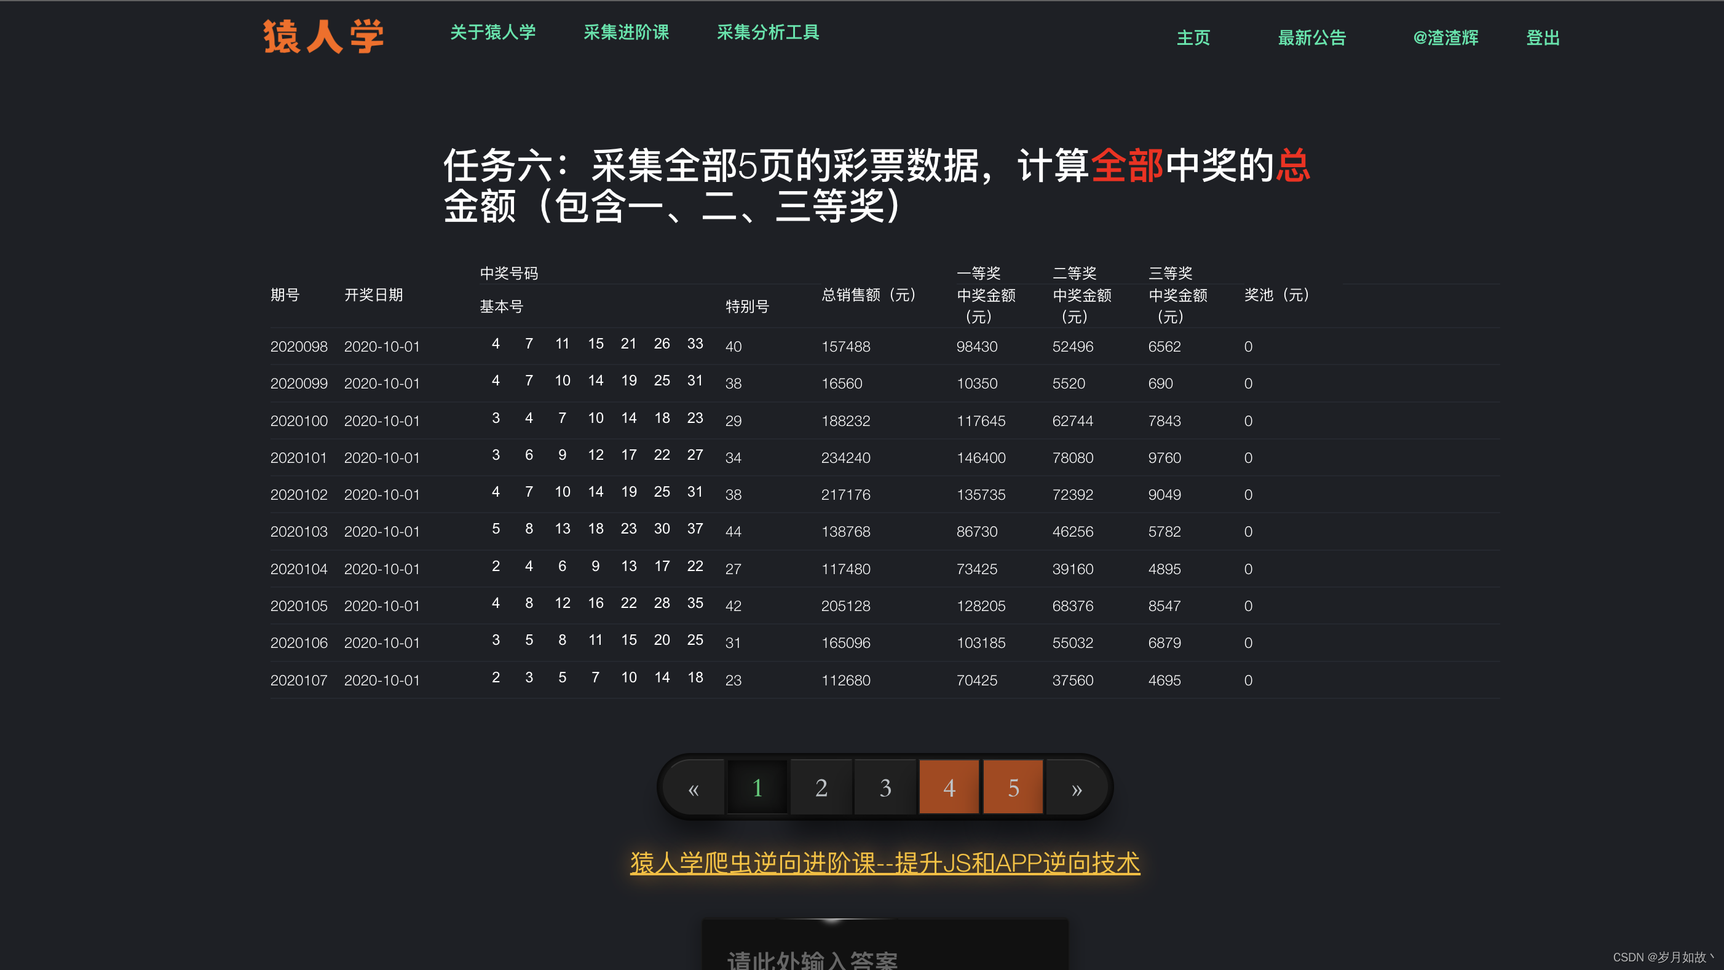Open the 关于猿人学 menu item
Screen dimensions: 1724x970
pyautogui.click(x=492, y=32)
